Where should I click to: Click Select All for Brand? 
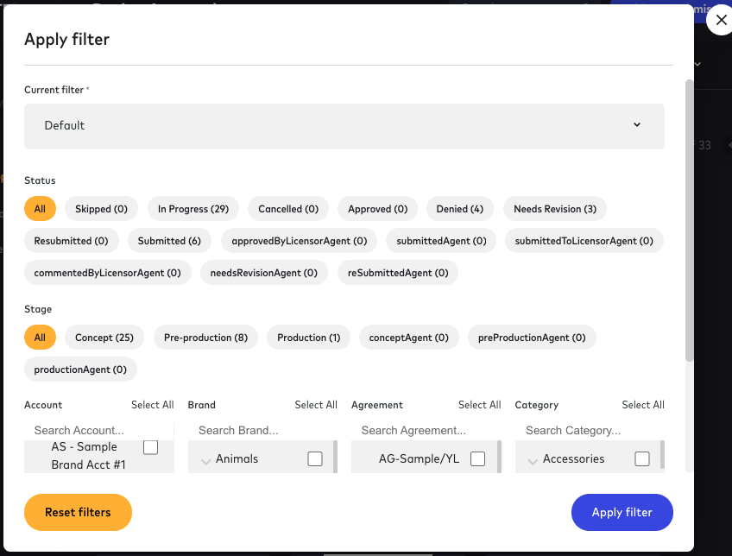tap(316, 404)
